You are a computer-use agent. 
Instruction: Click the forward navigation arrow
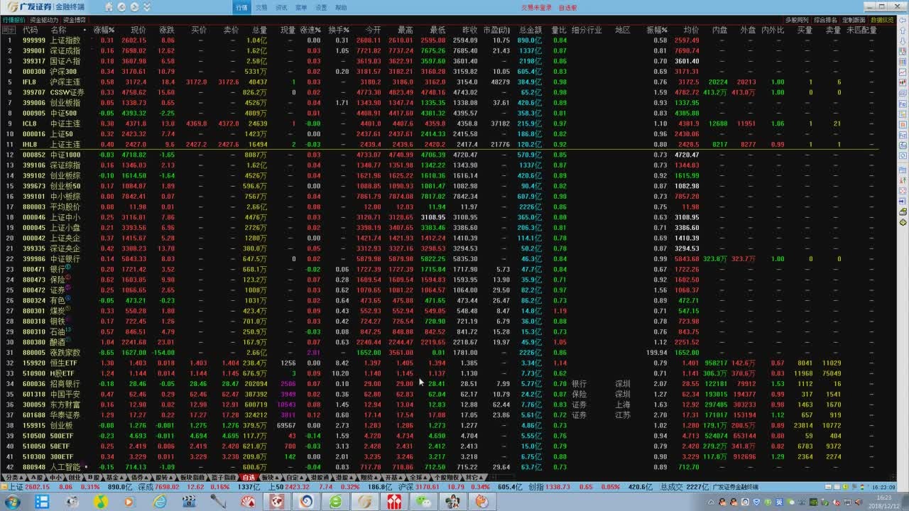click(134, 7)
